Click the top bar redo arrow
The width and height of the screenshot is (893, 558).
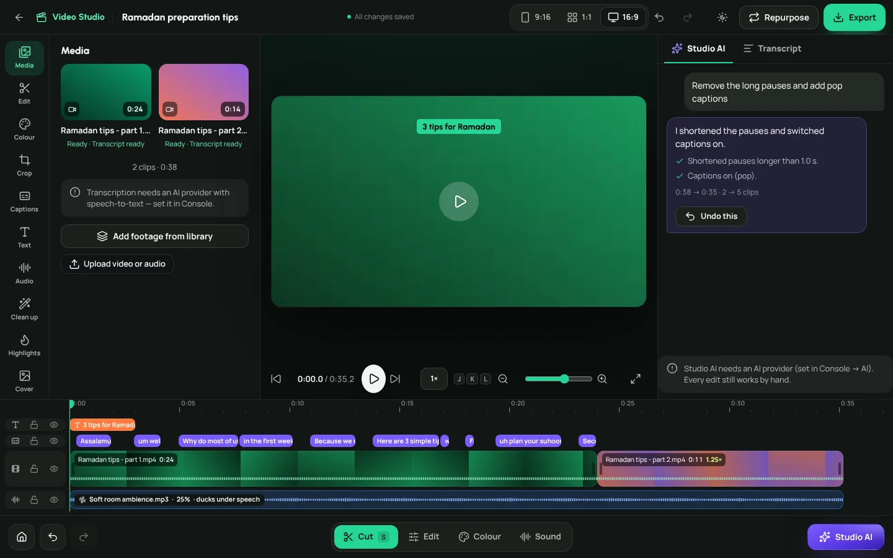point(688,17)
